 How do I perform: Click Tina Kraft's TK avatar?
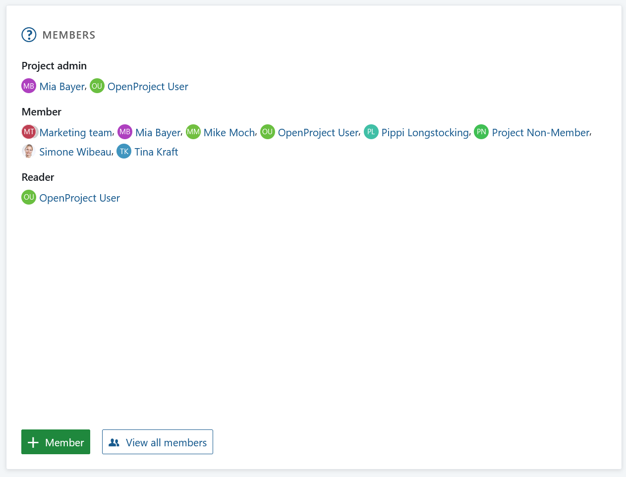pos(124,152)
